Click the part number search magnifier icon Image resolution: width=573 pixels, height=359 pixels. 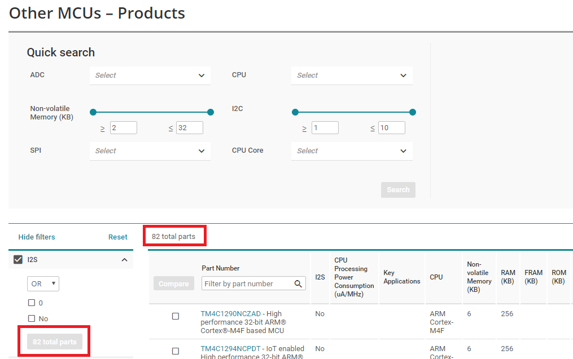pos(298,283)
